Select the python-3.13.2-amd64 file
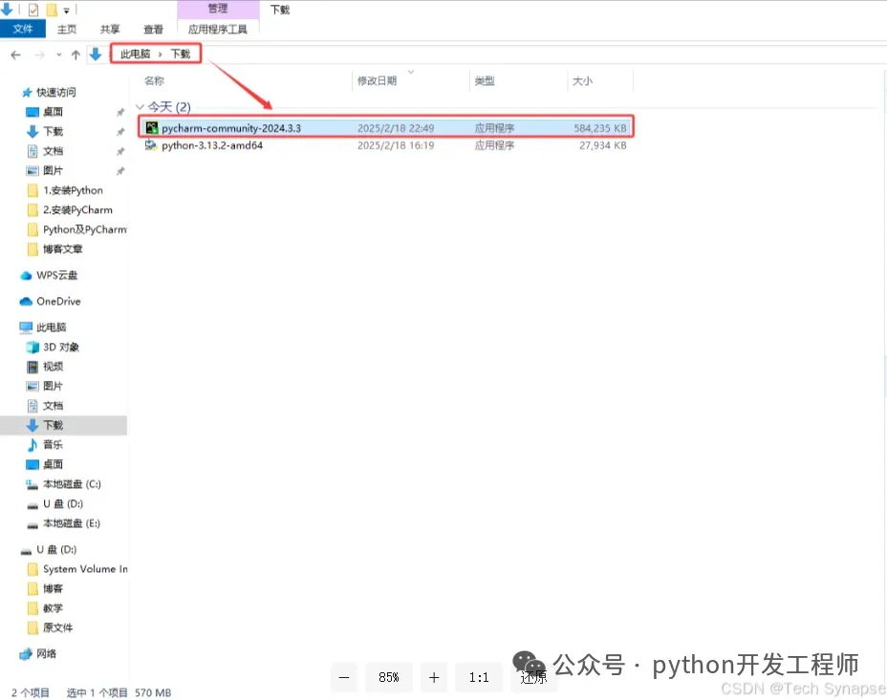 [x=386, y=145]
